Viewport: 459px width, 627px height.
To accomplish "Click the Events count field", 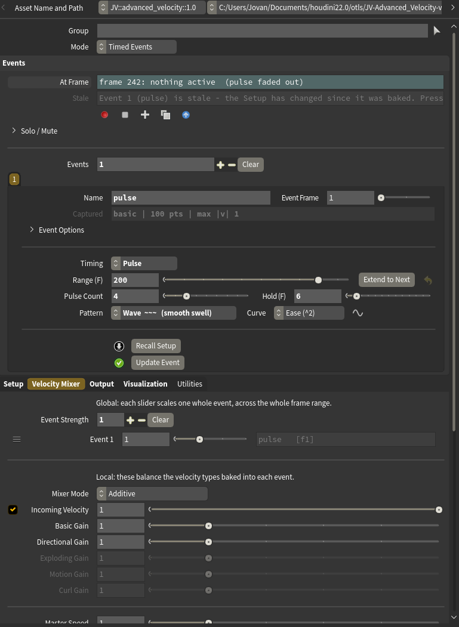I will (x=156, y=165).
